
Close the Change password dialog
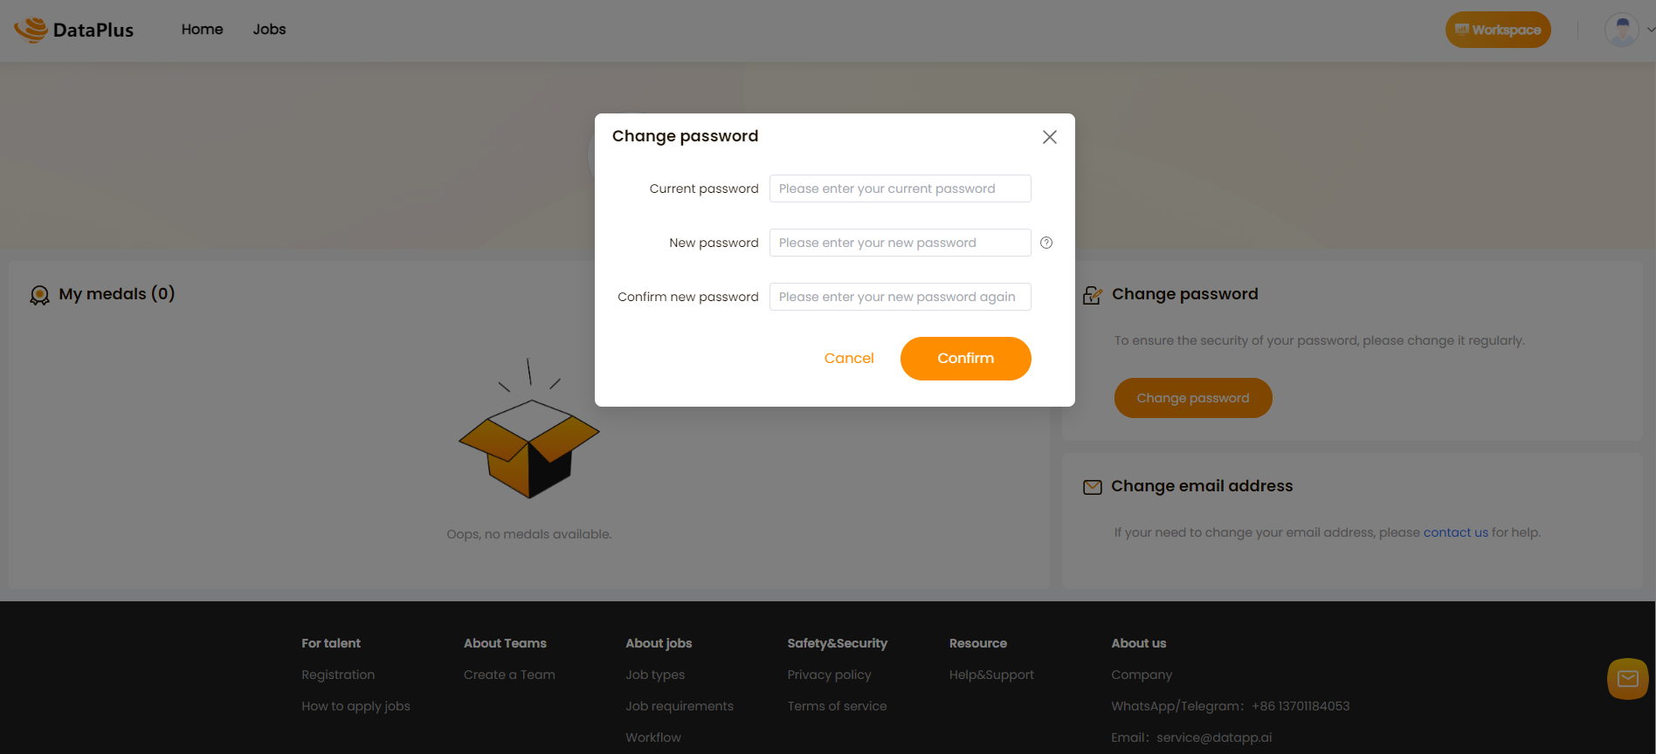(1050, 137)
